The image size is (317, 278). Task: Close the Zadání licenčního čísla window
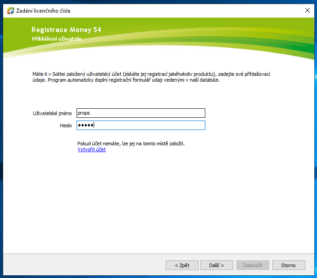[308, 10]
